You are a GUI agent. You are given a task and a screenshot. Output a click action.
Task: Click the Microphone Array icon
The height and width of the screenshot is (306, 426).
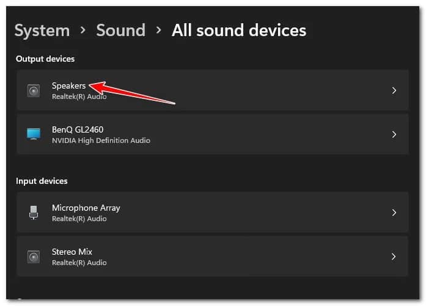point(34,213)
